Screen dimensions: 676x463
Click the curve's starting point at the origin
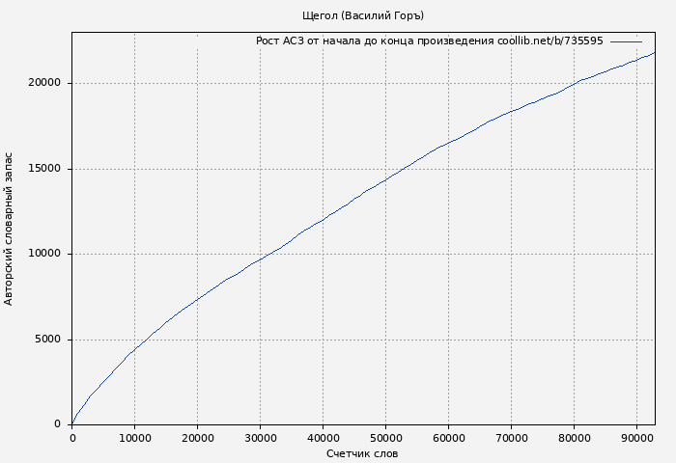tap(72, 423)
